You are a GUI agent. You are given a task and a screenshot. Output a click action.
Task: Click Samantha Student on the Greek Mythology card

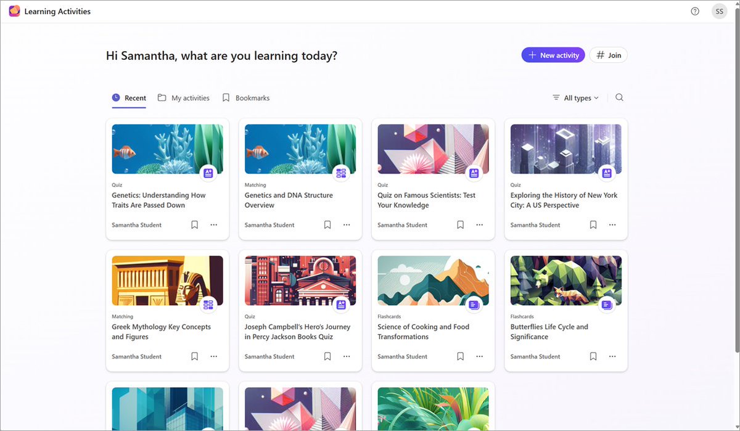pos(136,356)
